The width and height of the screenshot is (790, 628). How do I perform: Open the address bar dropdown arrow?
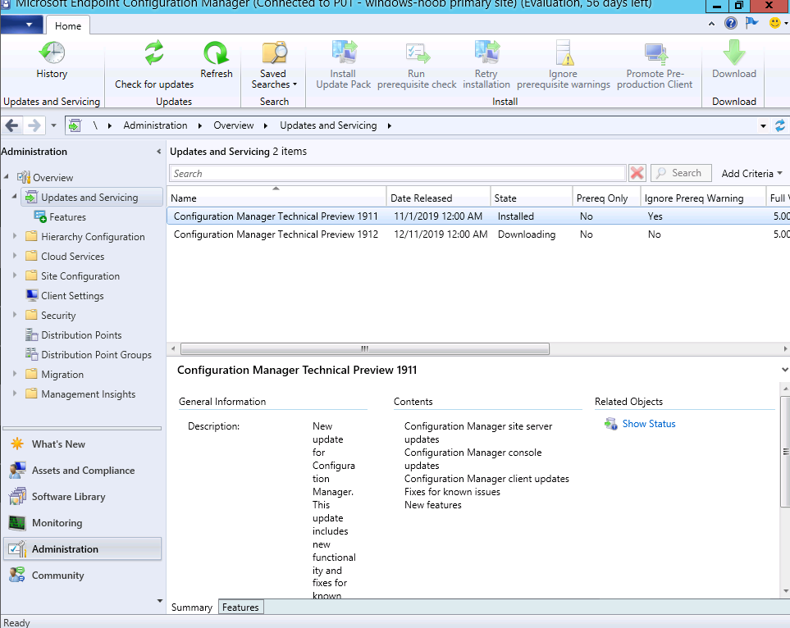763,126
